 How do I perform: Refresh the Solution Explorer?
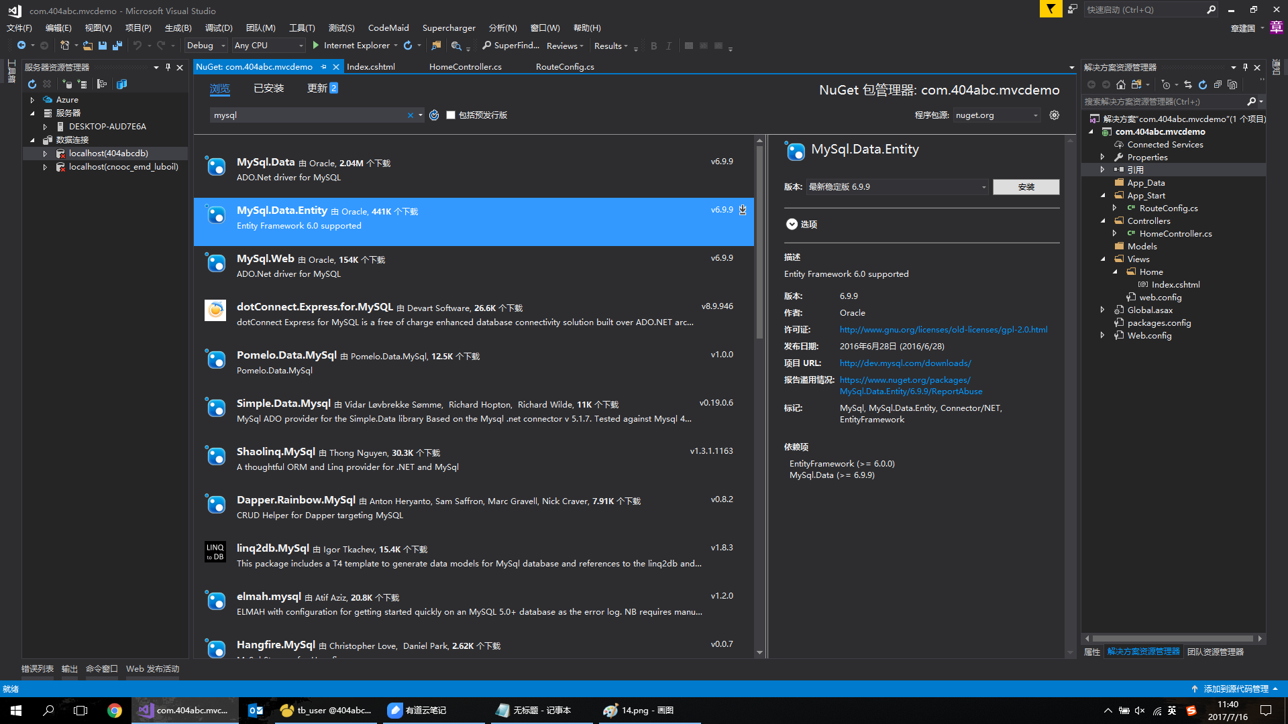point(1203,84)
